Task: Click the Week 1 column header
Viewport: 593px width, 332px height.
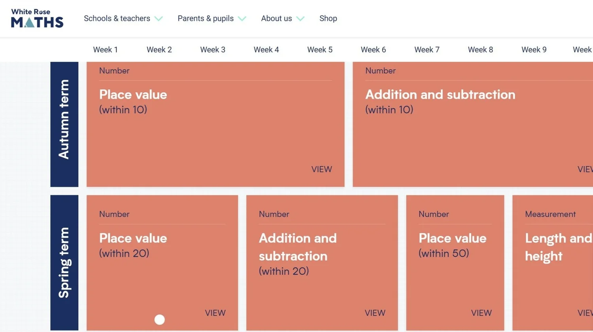Action: coord(105,49)
